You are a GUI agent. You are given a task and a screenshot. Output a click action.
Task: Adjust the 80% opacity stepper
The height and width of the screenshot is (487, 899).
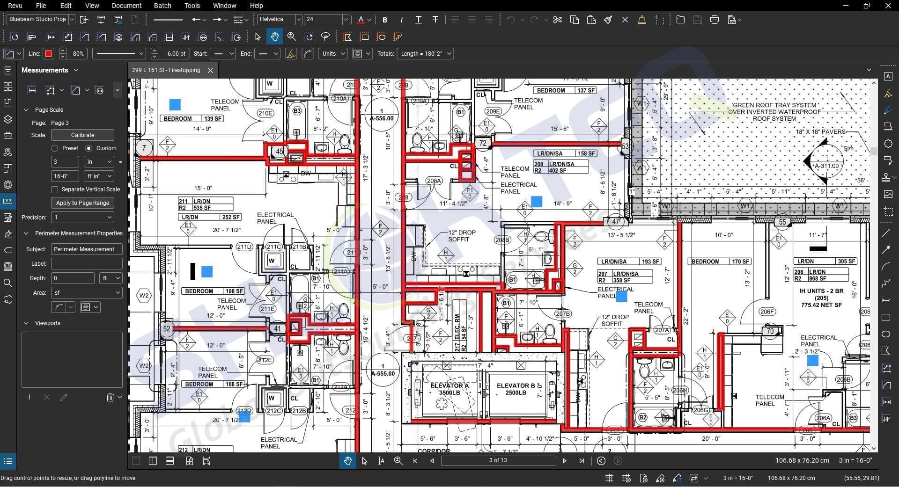[x=63, y=53]
